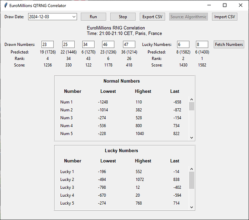249x220 pixels.
Task: Click Lucky 2 highest value 1072
Action: pos(140,180)
